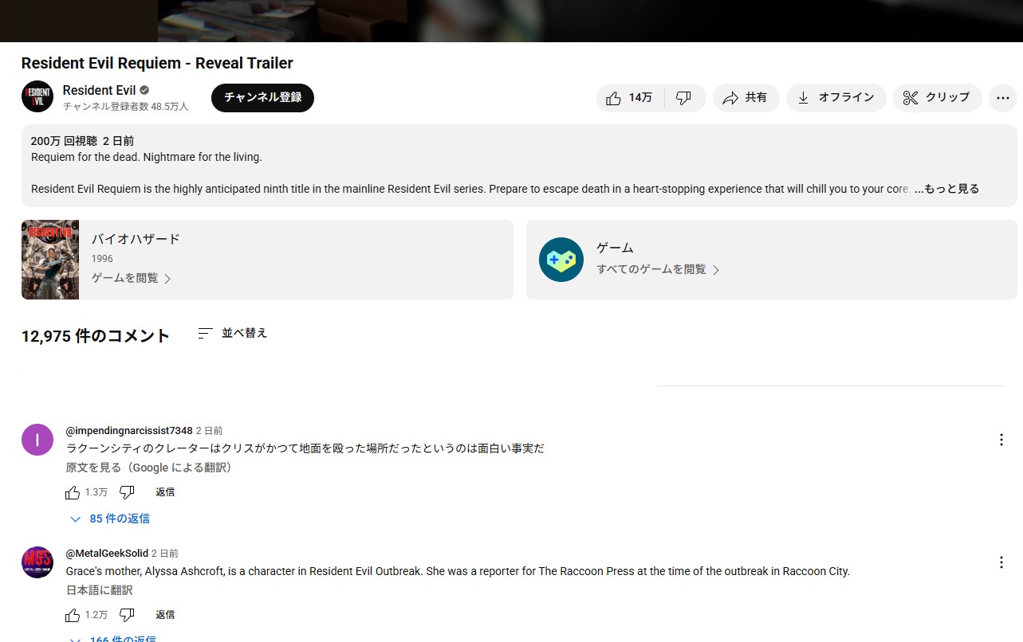View original text via 原文を見る link
Screen dimensions: 1023x642
[x=148, y=468]
